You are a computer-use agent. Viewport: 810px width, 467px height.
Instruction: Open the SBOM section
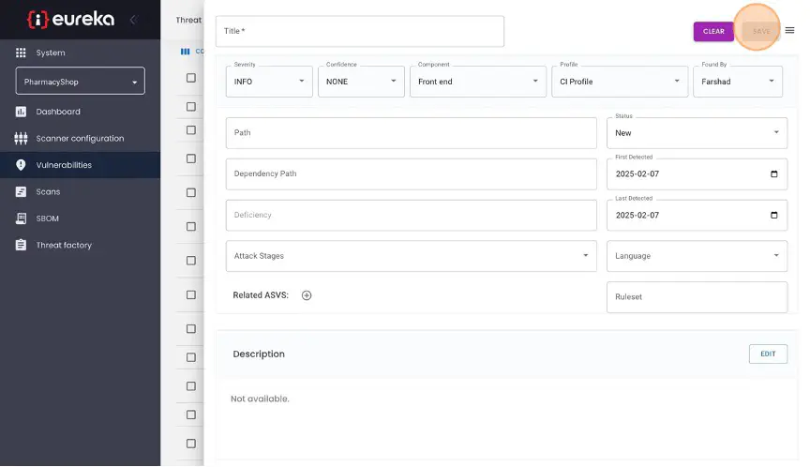coord(80,218)
